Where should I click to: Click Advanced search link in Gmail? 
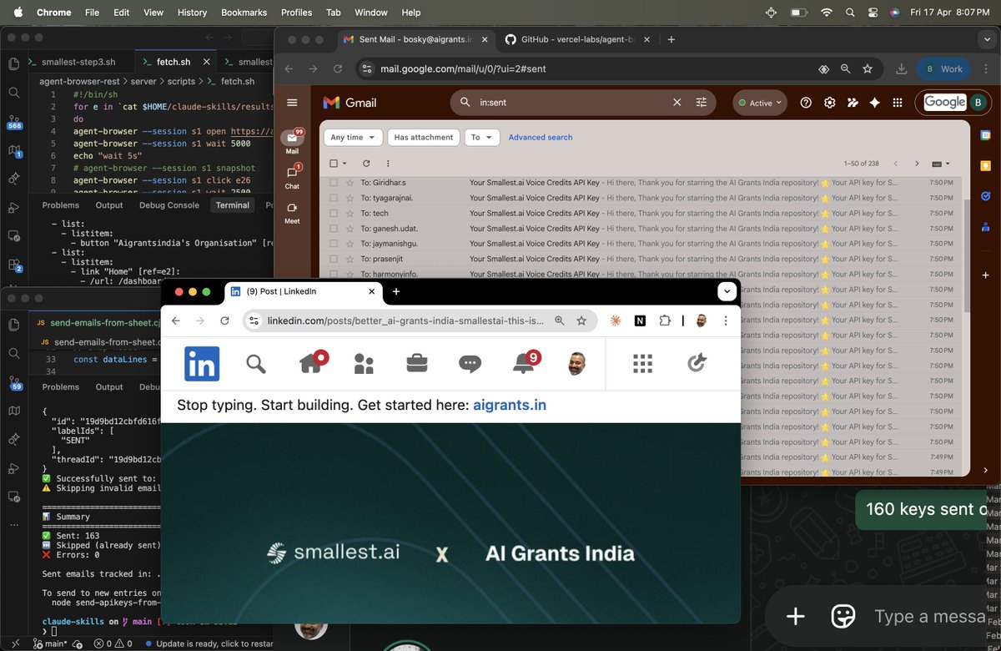pyautogui.click(x=541, y=137)
